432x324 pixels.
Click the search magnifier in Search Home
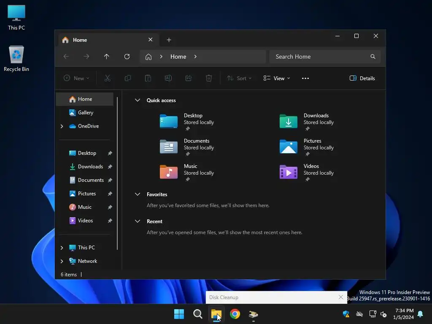click(x=373, y=57)
